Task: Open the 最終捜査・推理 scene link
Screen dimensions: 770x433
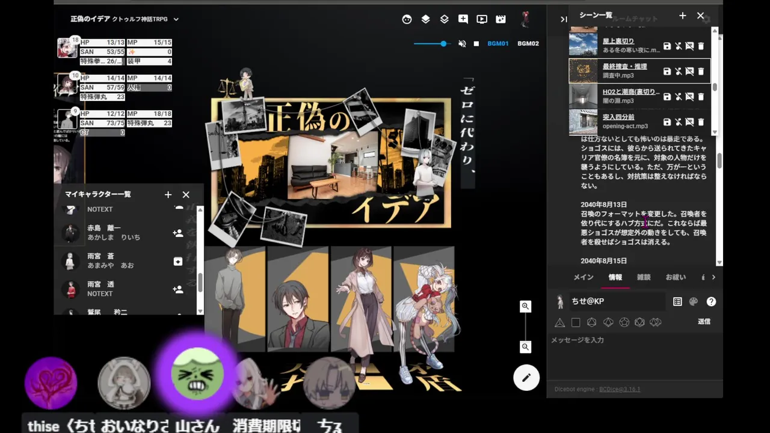Action: pos(625,66)
